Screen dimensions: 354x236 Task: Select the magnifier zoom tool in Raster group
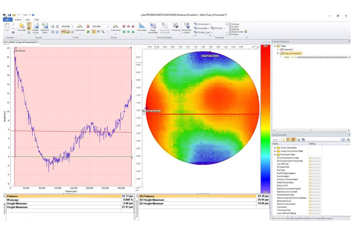pos(103,32)
